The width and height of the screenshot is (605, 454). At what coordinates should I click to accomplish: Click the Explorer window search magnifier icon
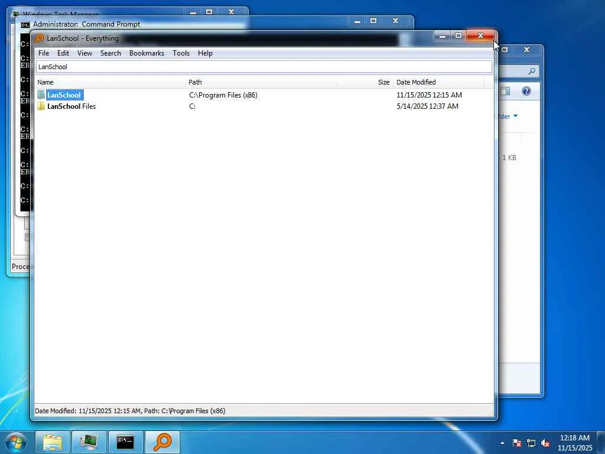[x=532, y=71]
